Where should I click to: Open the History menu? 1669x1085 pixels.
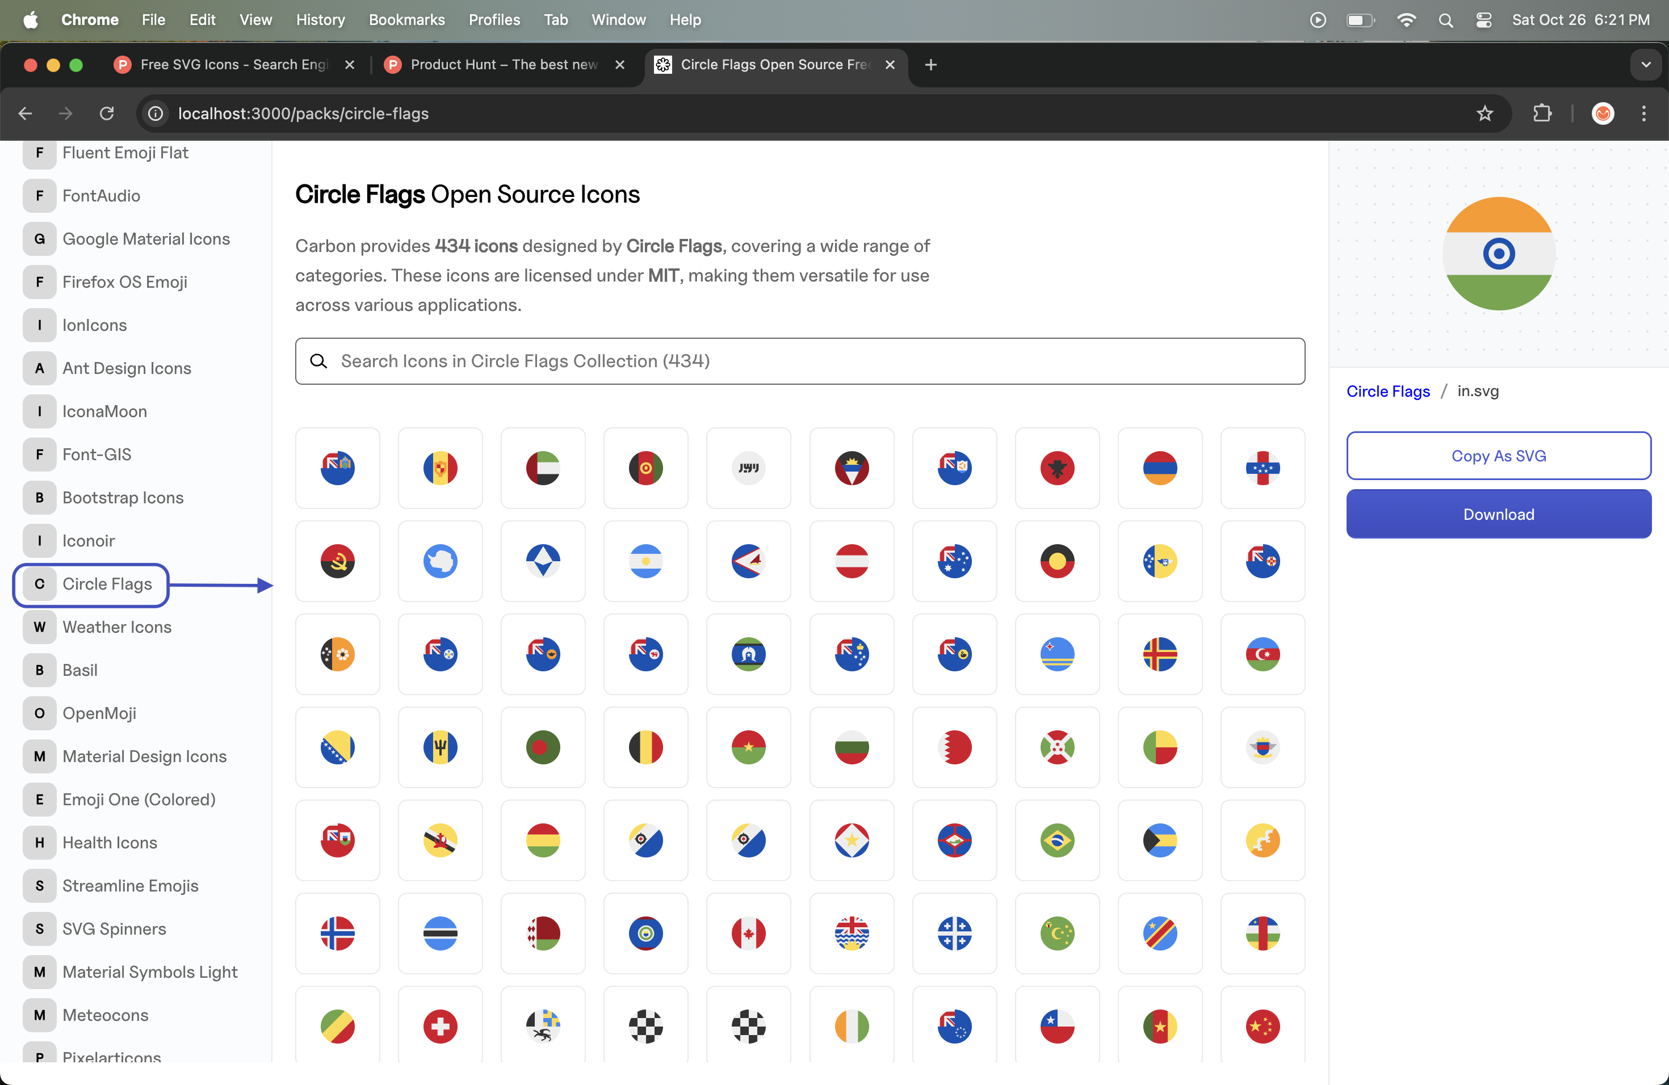point(320,20)
